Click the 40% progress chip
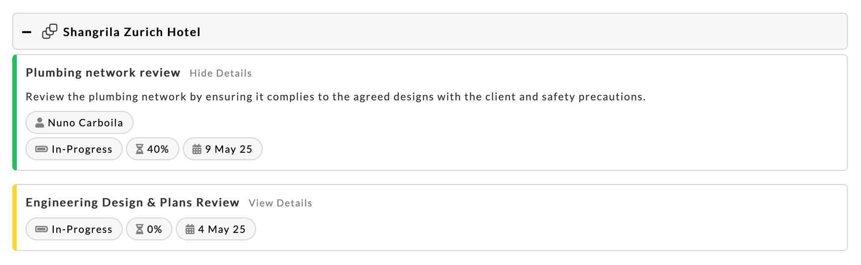861x265 pixels. tap(152, 149)
